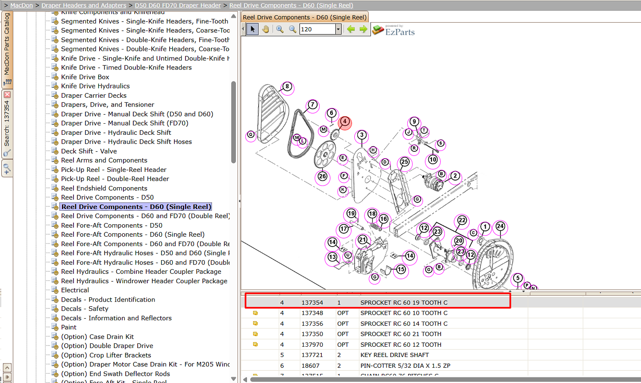Select Decals - Safety entry

tap(85, 309)
